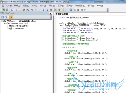Image resolution: width=126 pixels, height=93 pixels.
Task: Collapse the Microsoft Excel 对象 folder
Action: click(x=5, y=23)
